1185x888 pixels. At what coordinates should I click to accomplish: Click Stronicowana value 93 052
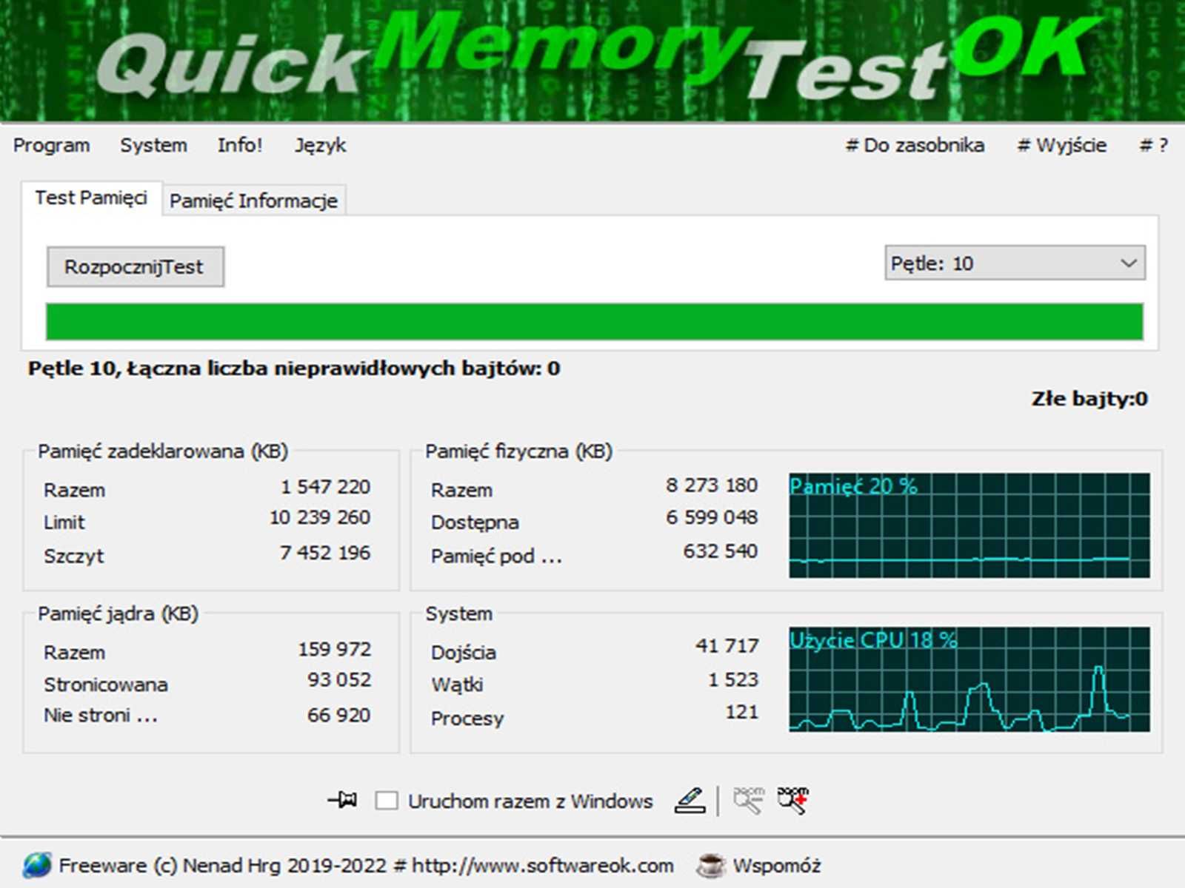[x=339, y=679]
